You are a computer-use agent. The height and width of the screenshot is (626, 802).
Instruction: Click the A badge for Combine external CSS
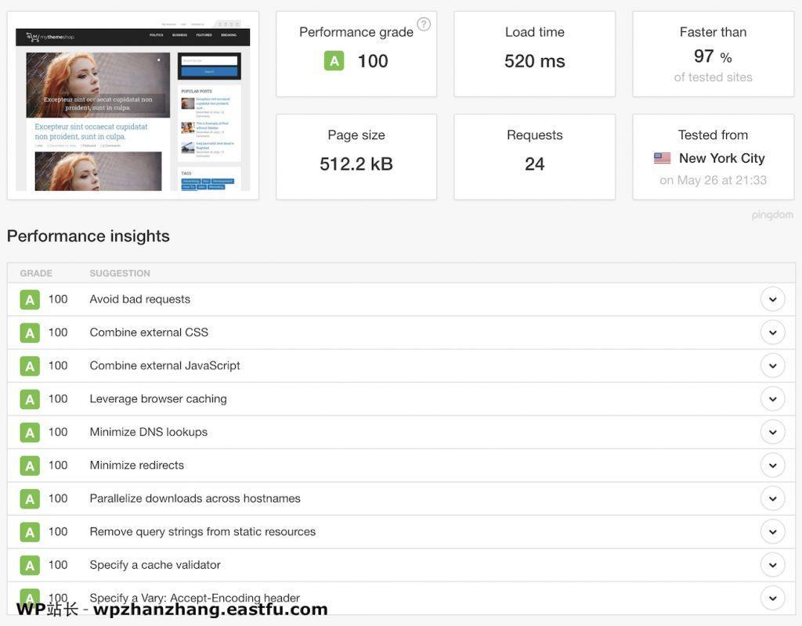(30, 332)
